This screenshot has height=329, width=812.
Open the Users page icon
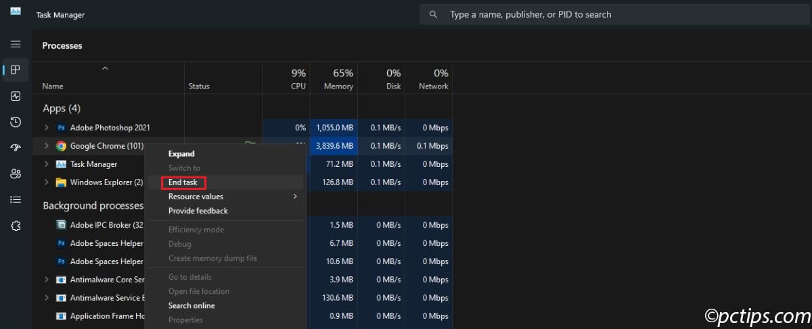16,174
